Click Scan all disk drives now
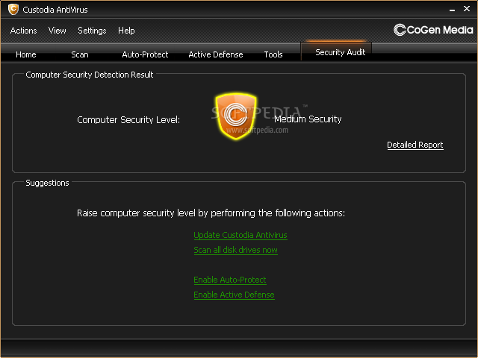This screenshot has width=478, height=358. (x=235, y=250)
